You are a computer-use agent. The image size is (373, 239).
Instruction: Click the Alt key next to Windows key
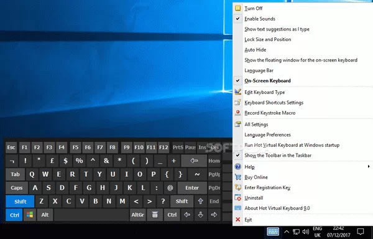coord(45,215)
